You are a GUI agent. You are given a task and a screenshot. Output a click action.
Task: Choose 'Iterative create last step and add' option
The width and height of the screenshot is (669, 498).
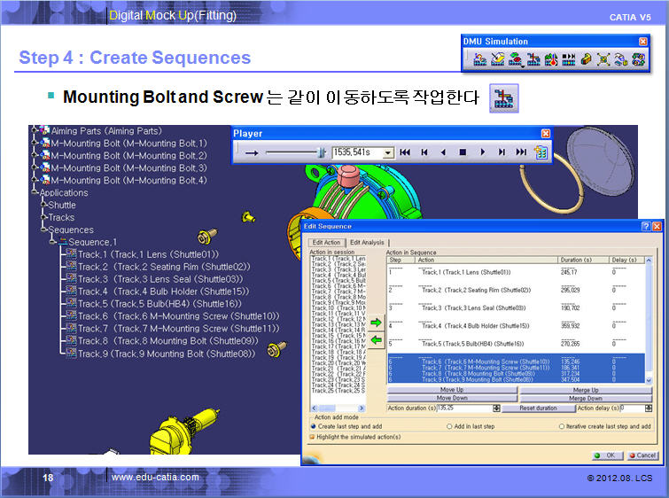coord(562,426)
